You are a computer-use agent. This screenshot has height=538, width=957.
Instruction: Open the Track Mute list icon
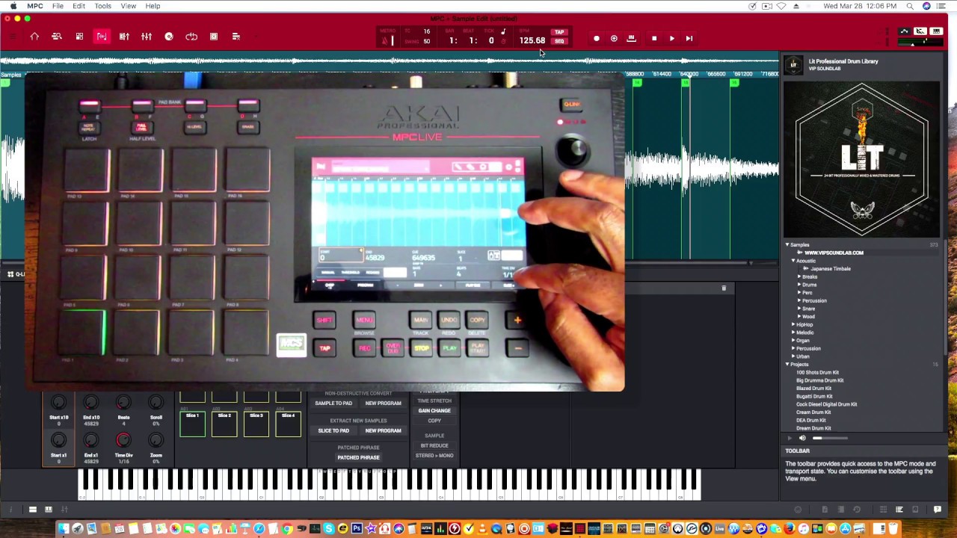[236, 37]
